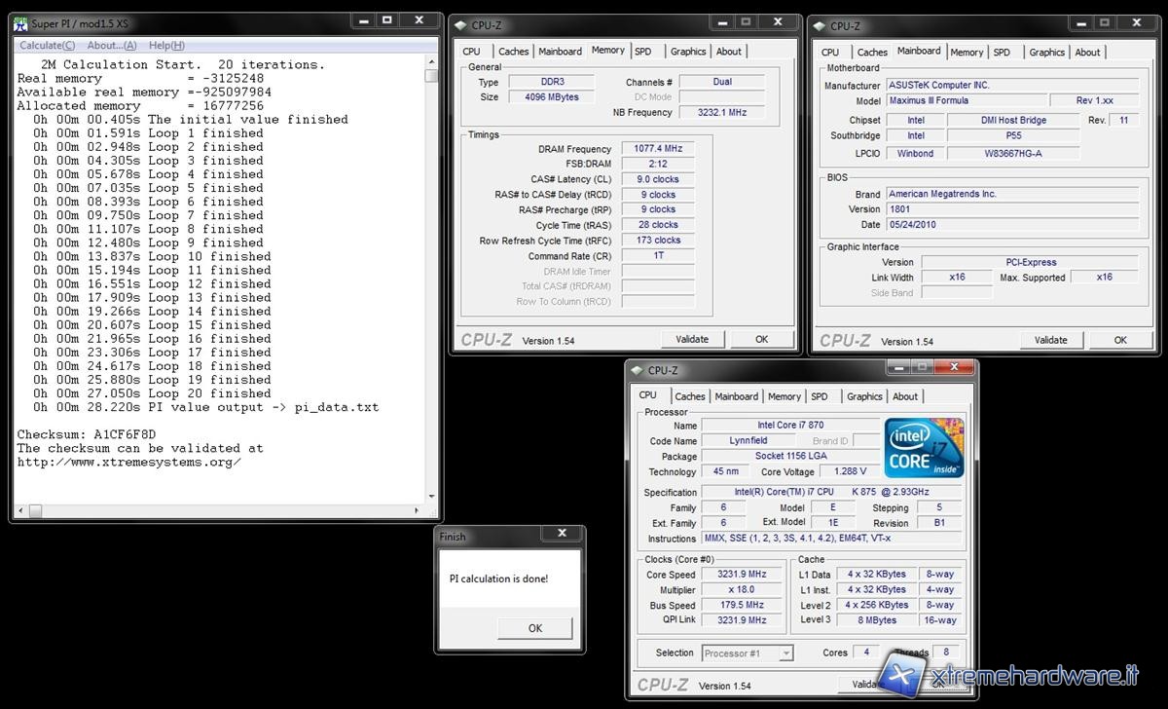1168x709 pixels.
Task: Switch to SPD tab in Memory CPU-Z window
Action: click(643, 52)
